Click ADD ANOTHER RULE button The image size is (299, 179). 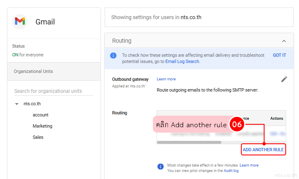click(x=263, y=150)
